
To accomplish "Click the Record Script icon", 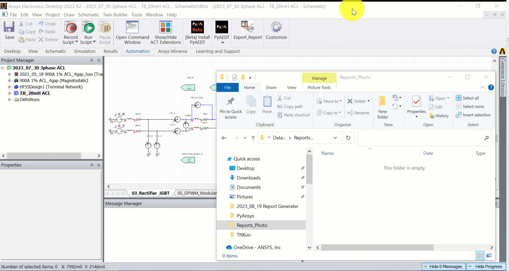I will 71,28.
